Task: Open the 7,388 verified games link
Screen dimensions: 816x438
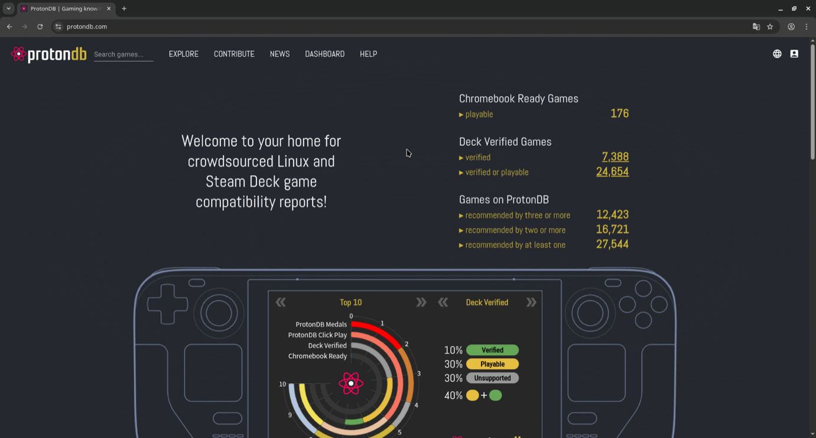Action: [615, 157]
